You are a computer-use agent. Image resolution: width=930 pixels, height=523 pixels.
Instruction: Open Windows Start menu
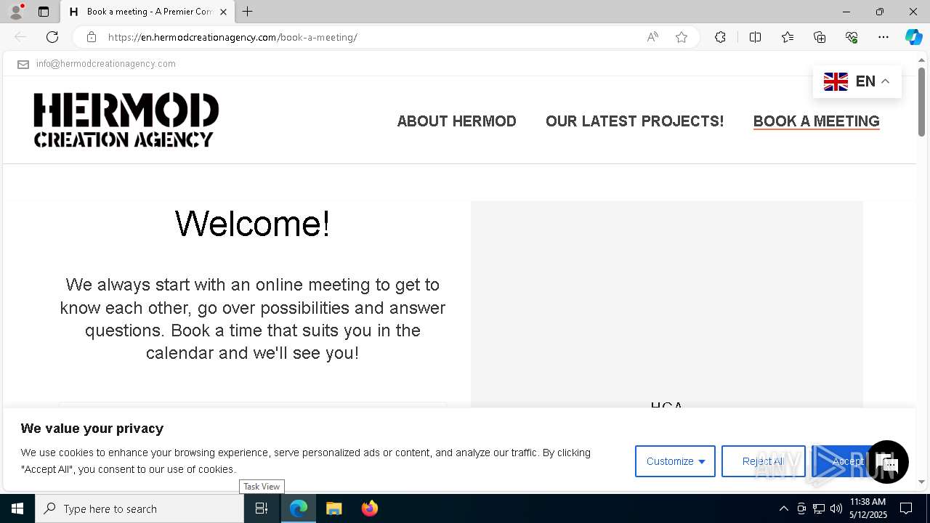pos(17,508)
